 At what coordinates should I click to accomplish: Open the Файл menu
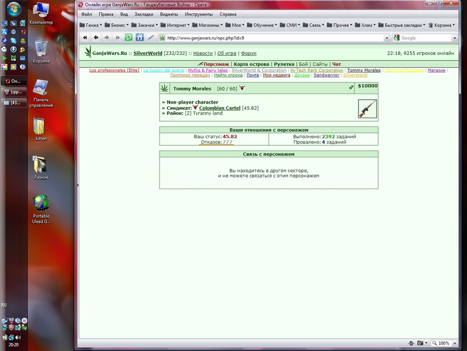click(87, 14)
